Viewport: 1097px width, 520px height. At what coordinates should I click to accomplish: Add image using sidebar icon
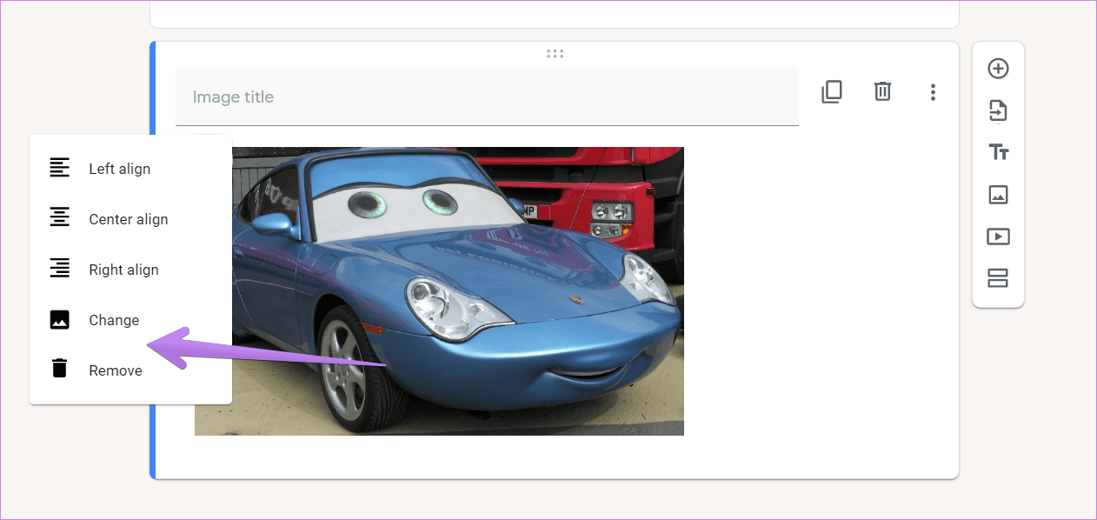point(998,195)
